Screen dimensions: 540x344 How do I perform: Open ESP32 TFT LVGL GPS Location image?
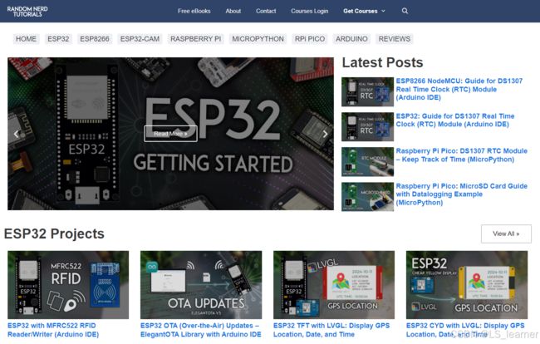(334, 285)
